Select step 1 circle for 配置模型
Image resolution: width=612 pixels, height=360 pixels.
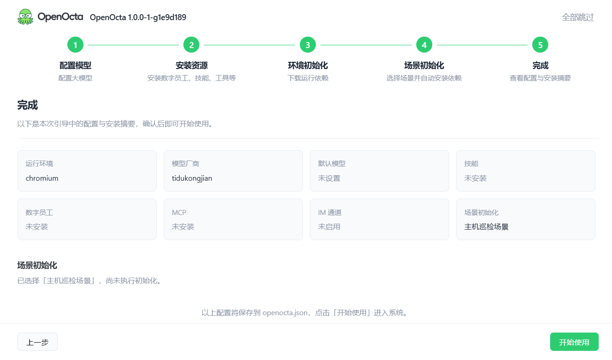(x=75, y=45)
